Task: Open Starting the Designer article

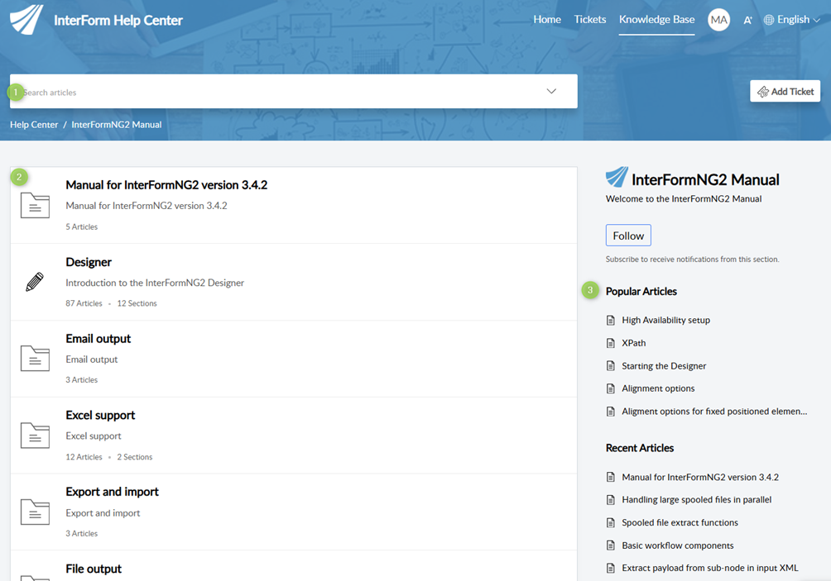Action: click(x=664, y=365)
